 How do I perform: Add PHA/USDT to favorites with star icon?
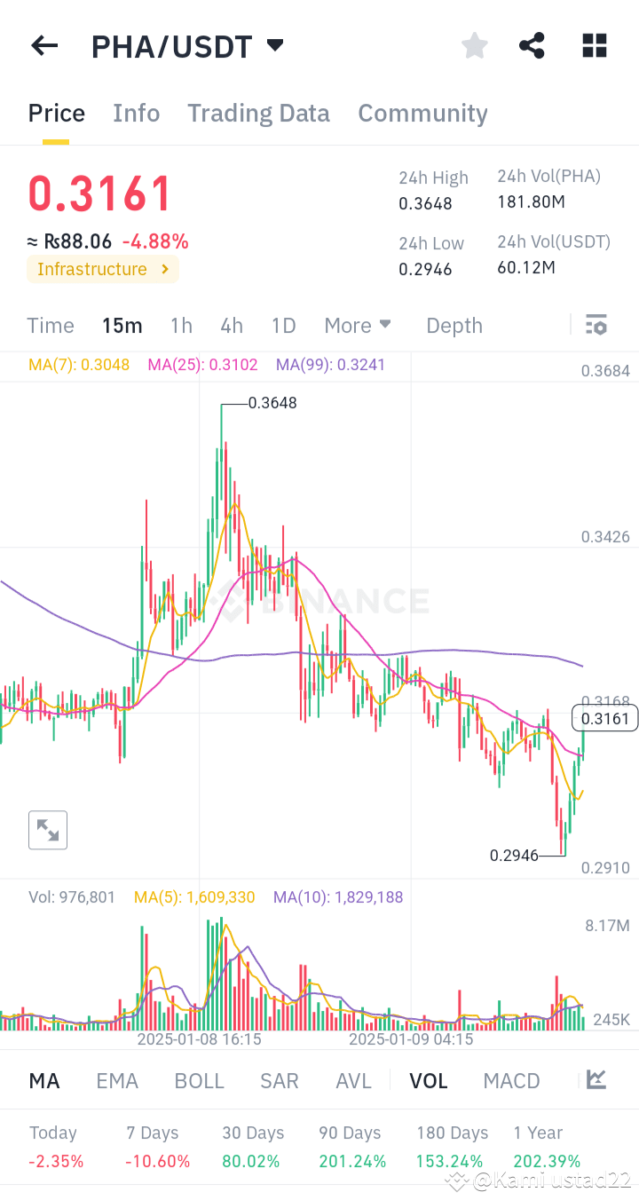coord(474,45)
